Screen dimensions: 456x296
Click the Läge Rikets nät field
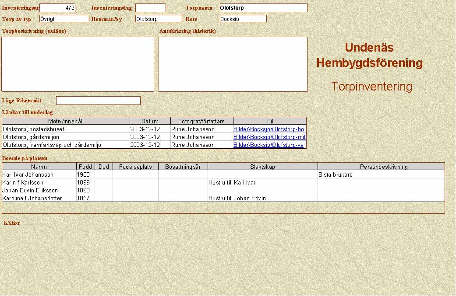pos(98,101)
